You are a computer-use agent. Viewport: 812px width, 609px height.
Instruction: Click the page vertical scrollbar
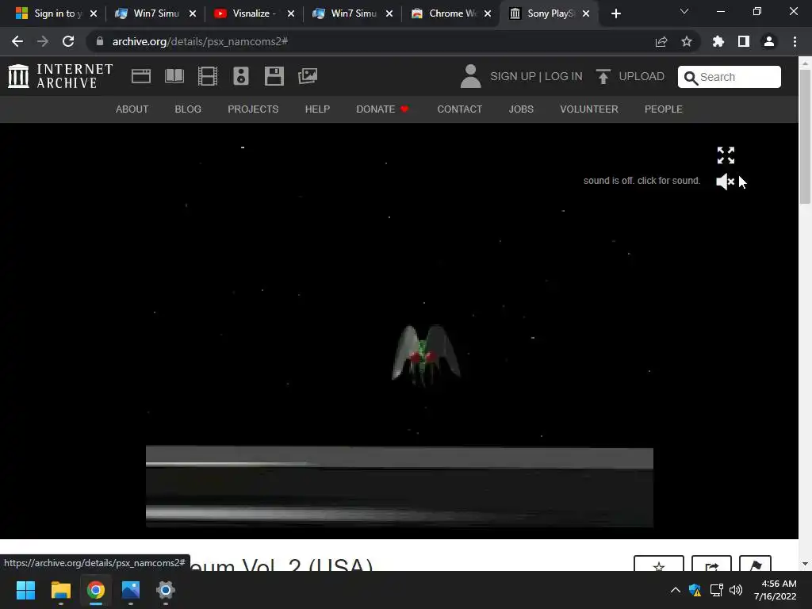tap(805, 137)
